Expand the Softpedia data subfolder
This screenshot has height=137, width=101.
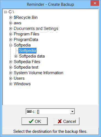tap(16, 56)
